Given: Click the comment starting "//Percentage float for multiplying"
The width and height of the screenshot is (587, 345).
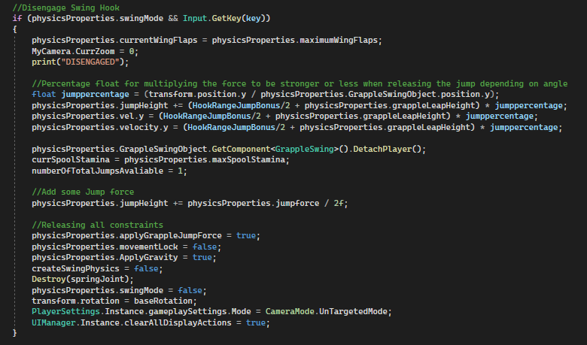Looking at the screenshot, I should click(300, 83).
